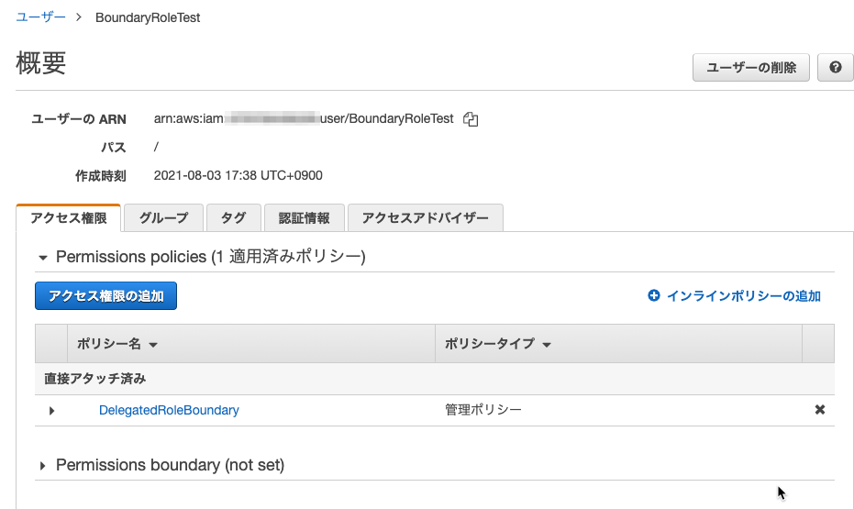Click the インラインポリシーの追加 link

[743, 295]
